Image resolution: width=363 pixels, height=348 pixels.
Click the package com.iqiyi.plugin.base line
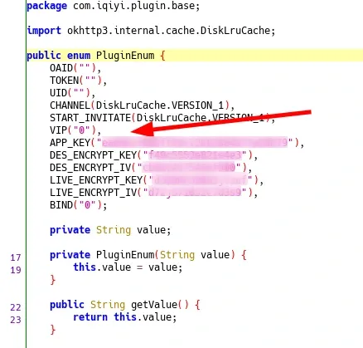pyautogui.click(x=114, y=6)
